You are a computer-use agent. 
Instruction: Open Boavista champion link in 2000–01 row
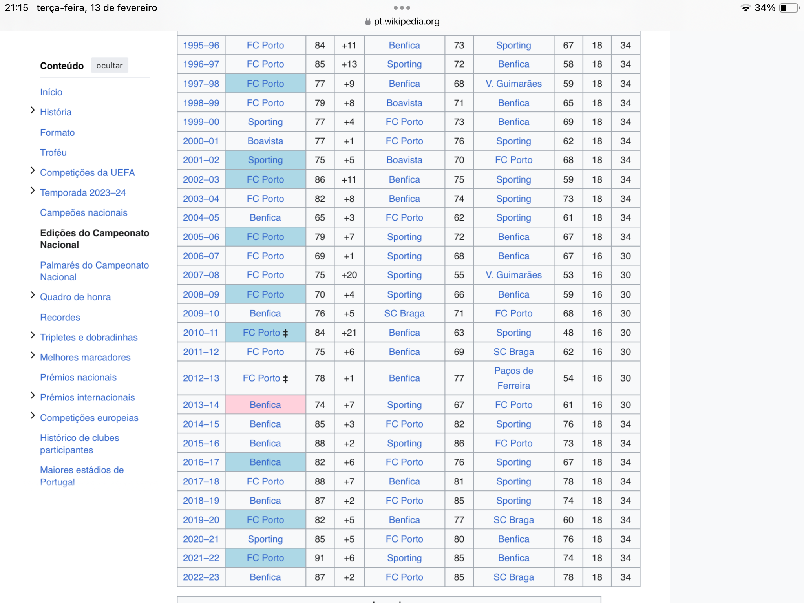coord(265,141)
